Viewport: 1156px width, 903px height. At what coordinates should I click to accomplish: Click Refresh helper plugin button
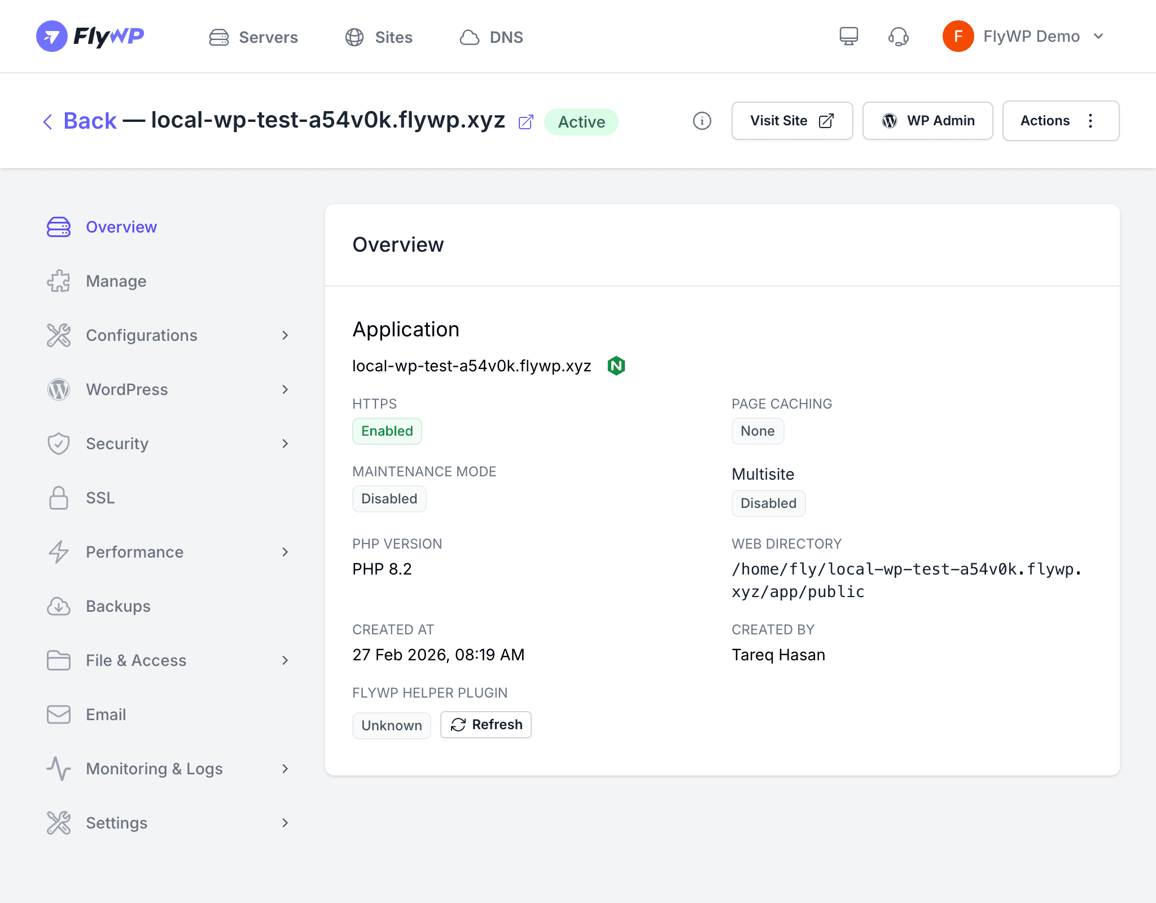pyautogui.click(x=486, y=725)
